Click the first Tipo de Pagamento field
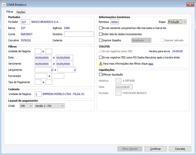 (38, 82)
